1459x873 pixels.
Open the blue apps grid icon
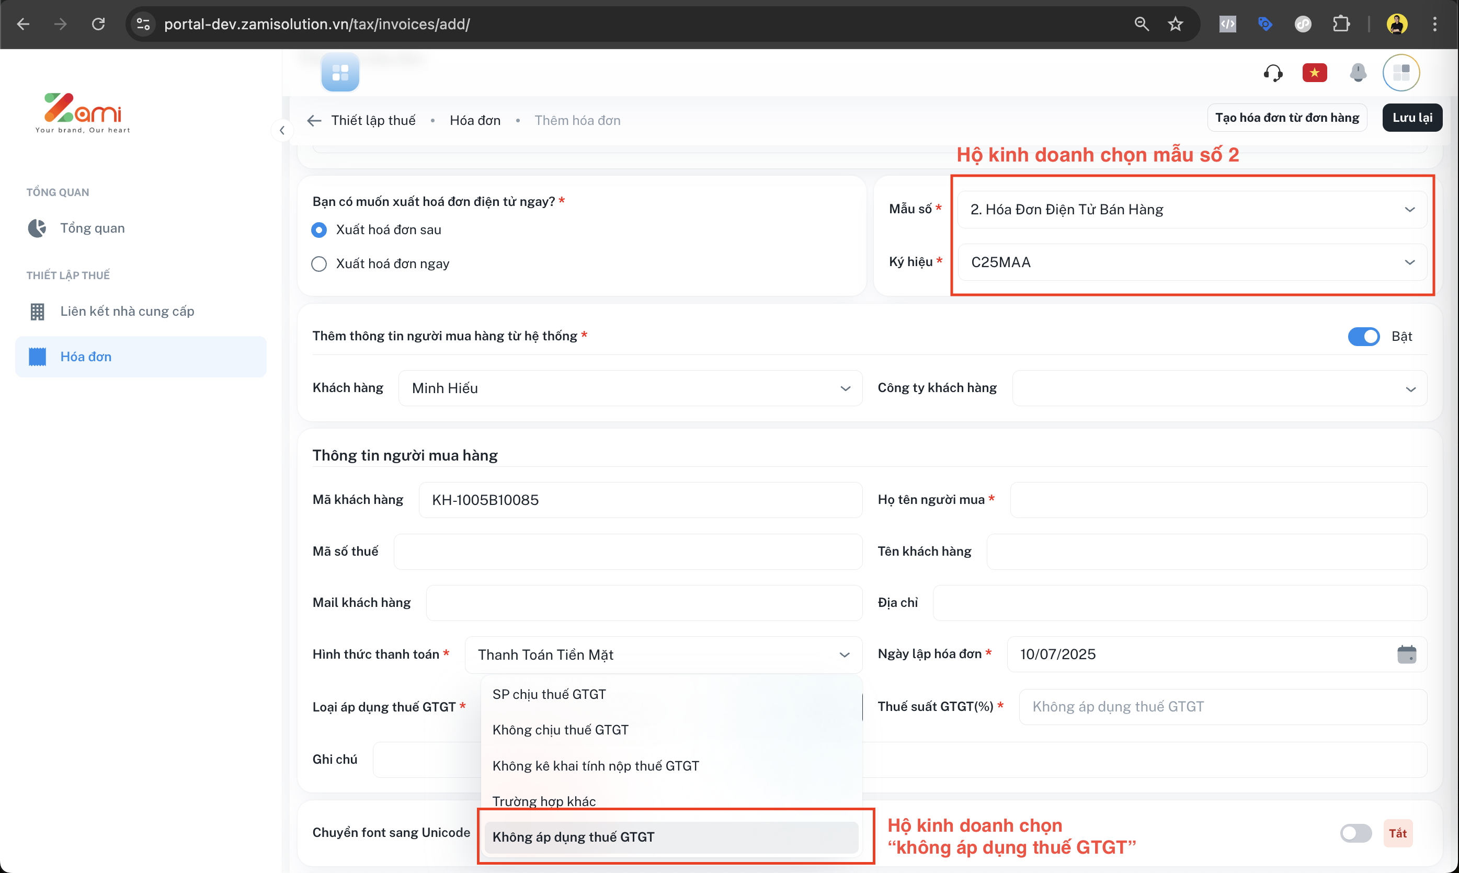click(340, 73)
